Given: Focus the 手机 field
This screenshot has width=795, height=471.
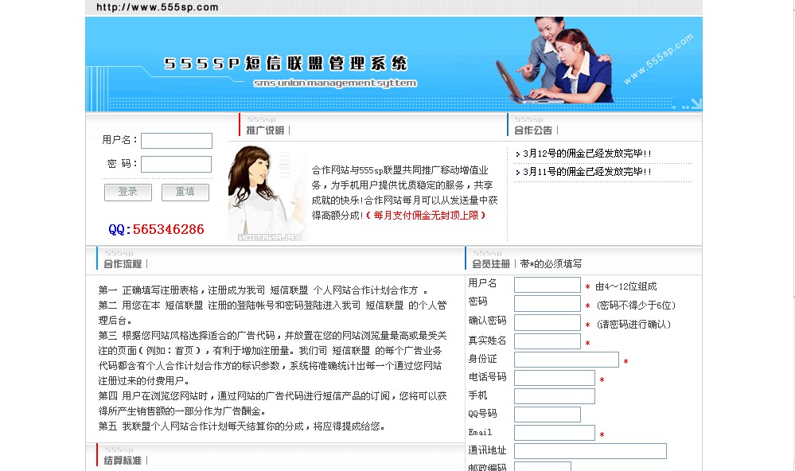Looking at the screenshot, I should [554, 396].
